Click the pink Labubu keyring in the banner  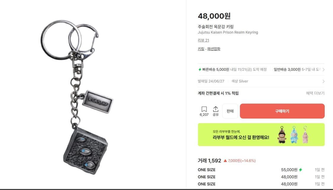305,136
